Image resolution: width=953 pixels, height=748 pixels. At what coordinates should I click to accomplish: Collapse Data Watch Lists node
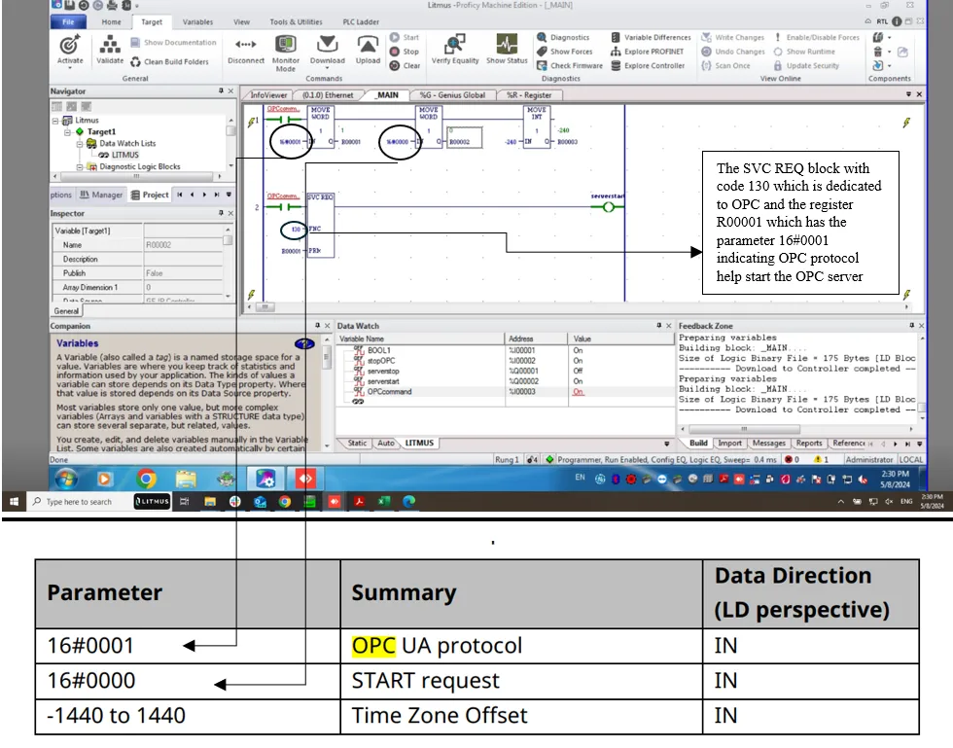tap(79, 144)
